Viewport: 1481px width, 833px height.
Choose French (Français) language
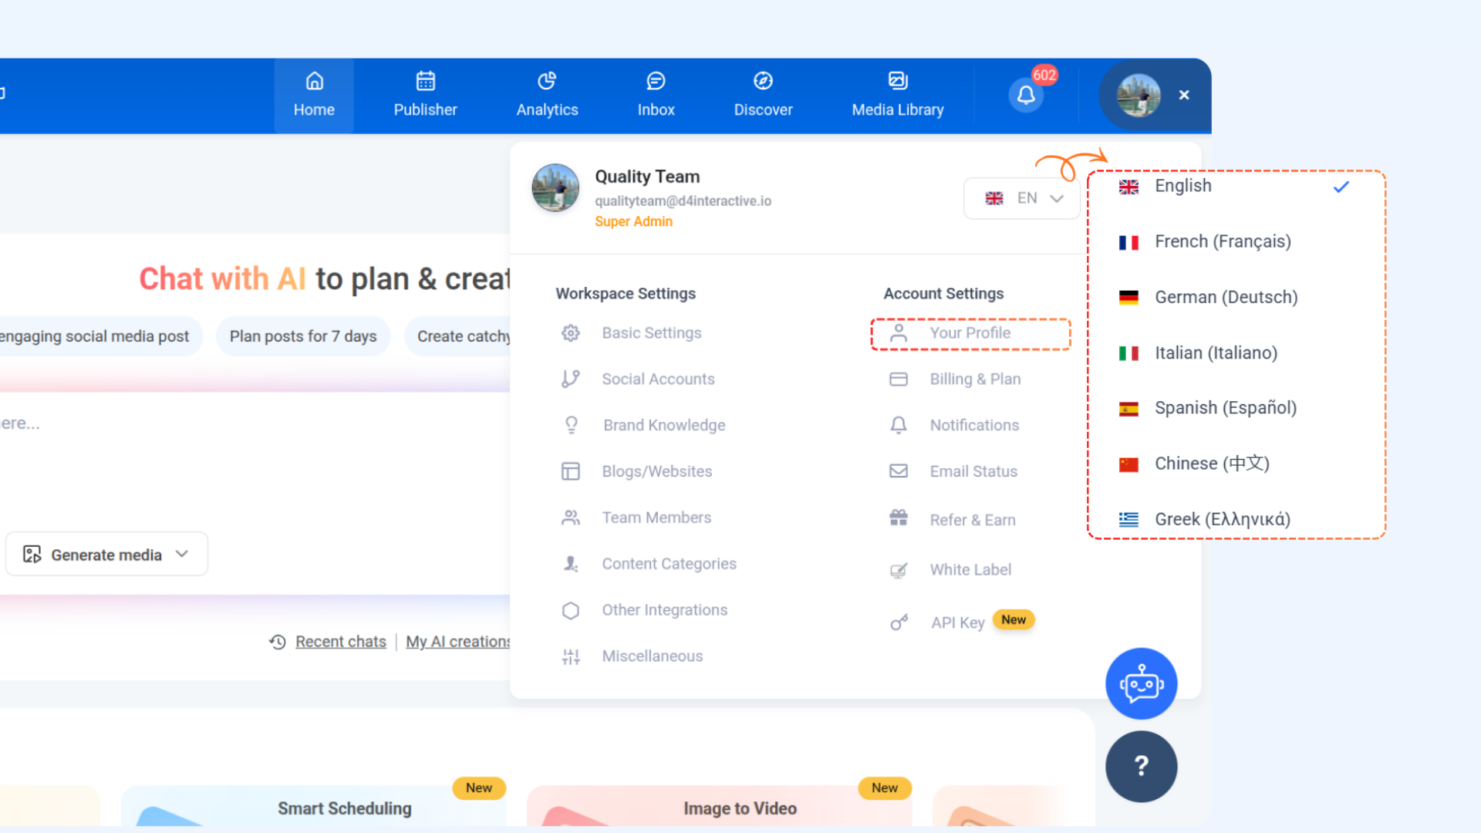tap(1222, 242)
